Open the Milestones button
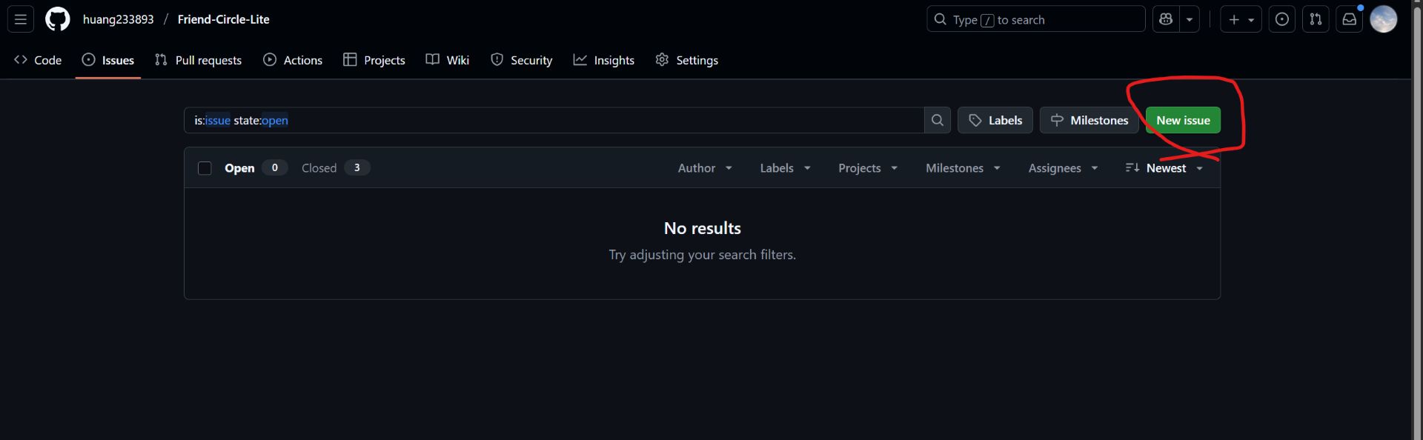This screenshot has height=440, width=1423. (x=1089, y=120)
